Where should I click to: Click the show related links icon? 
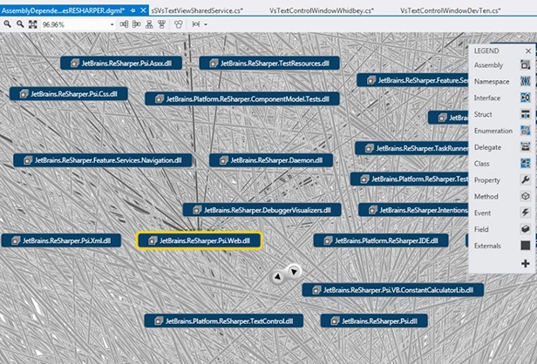(196, 24)
